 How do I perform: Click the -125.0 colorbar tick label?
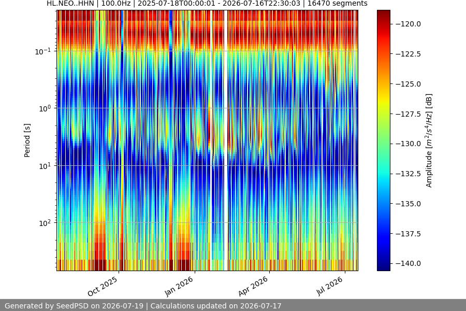(x=409, y=84)
